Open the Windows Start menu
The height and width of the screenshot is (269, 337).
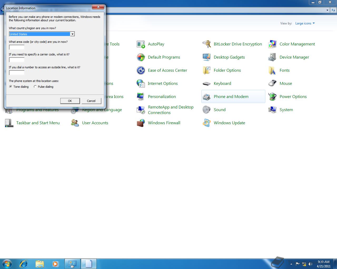click(x=7, y=263)
